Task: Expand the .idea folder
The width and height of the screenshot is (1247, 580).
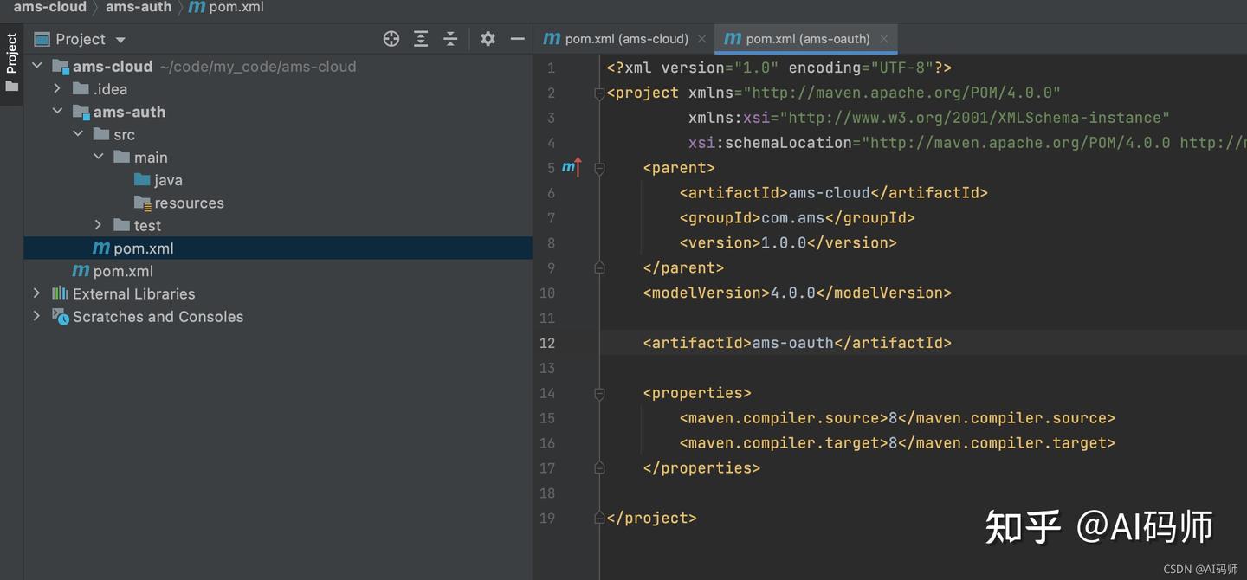Action: pyautogui.click(x=57, y=89)
